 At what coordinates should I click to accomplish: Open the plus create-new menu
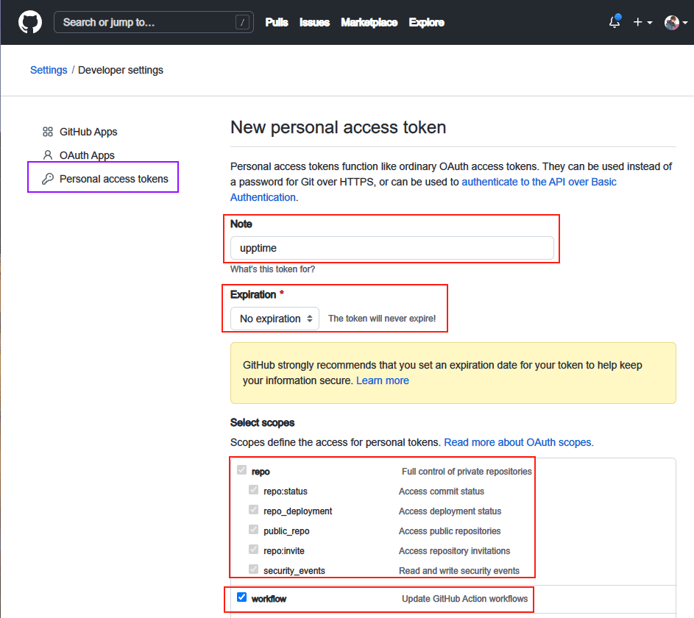tap(642, 22)
